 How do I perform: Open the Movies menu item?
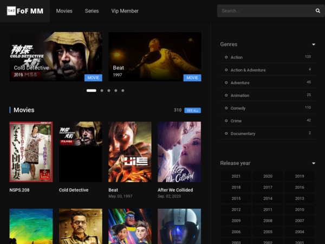[x=64, y=11]
